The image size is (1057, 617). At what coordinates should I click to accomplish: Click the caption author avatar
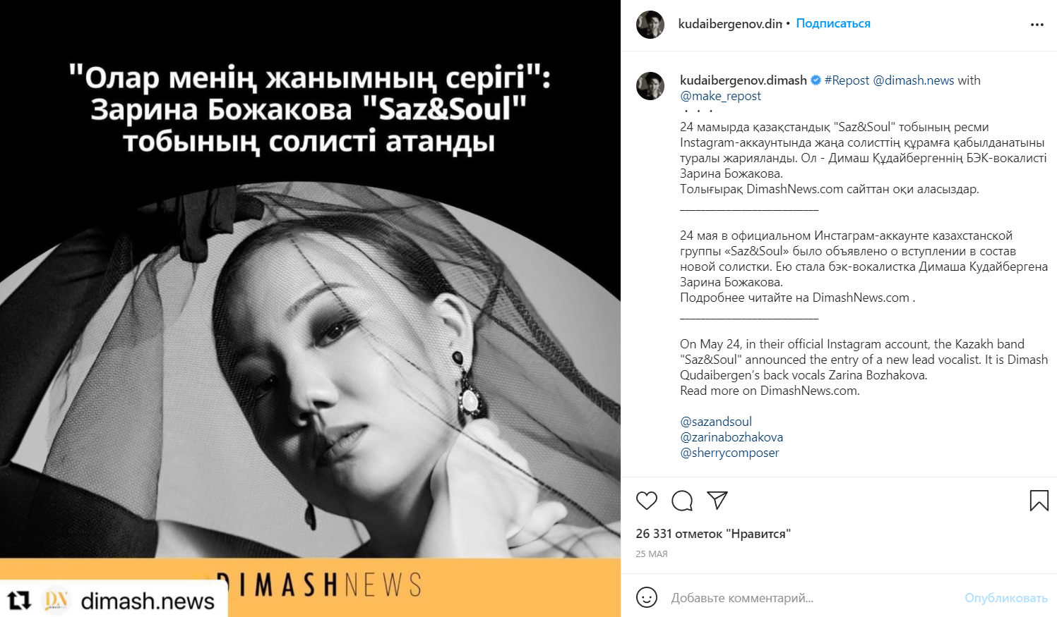[x=650, y=86]
